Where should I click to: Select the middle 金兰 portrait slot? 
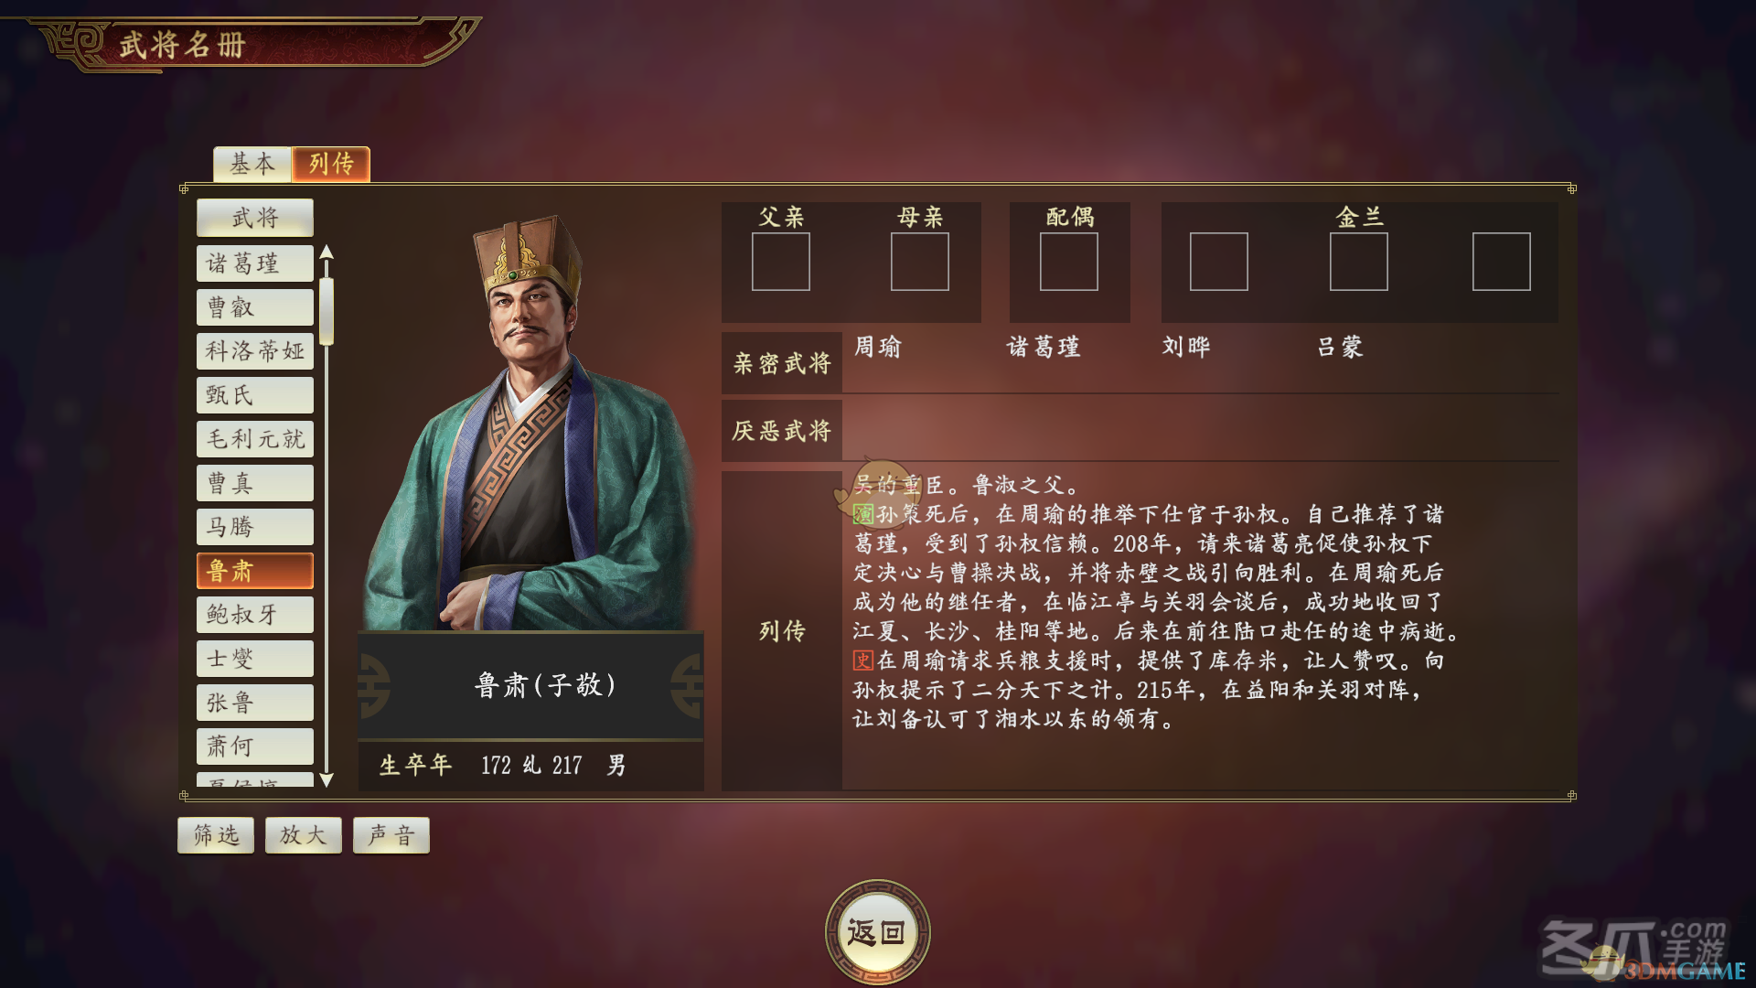point(1358,262)
